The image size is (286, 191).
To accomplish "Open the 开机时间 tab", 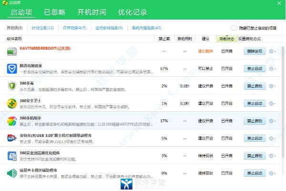I will (92, 12).
